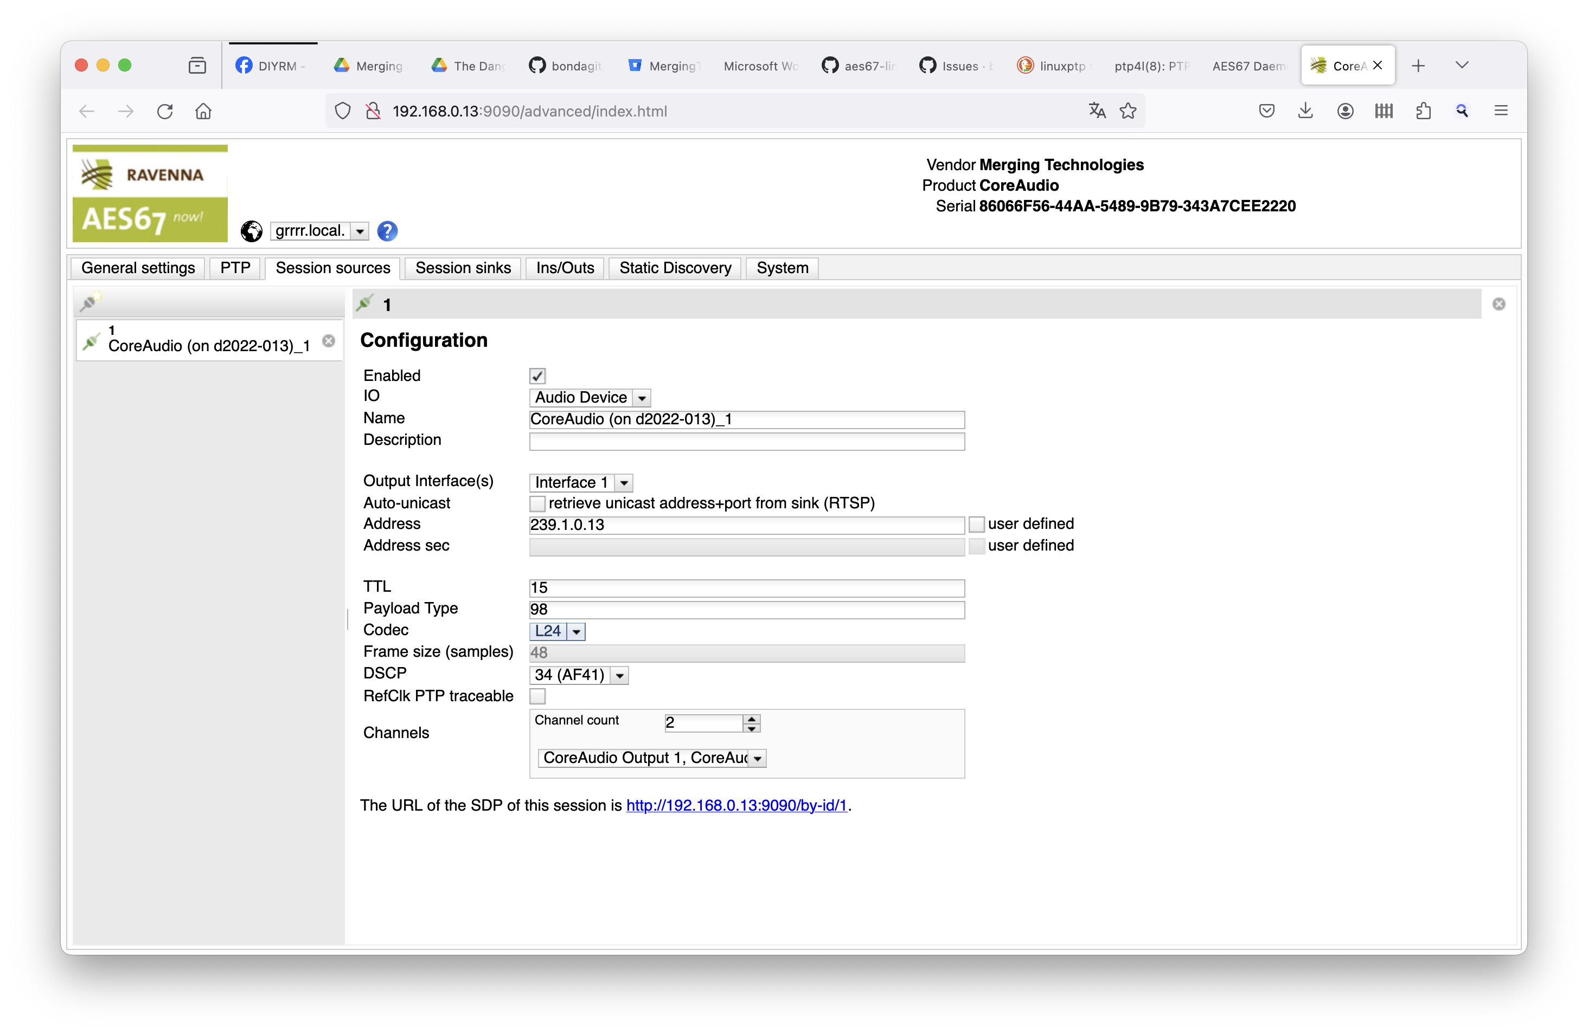This screenshot has height=1035, width=1588.
Task: Click the RAVENNA AES67 logo
Action: (x=150, y=193)
